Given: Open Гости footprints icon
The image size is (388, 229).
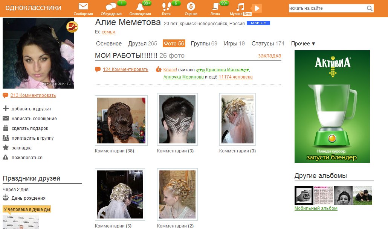Looking at the screenshot, I should tap(166, 7).
